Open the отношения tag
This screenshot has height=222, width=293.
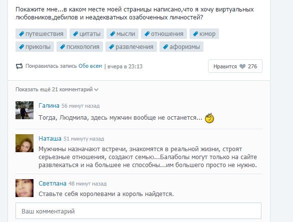[164, 34]
